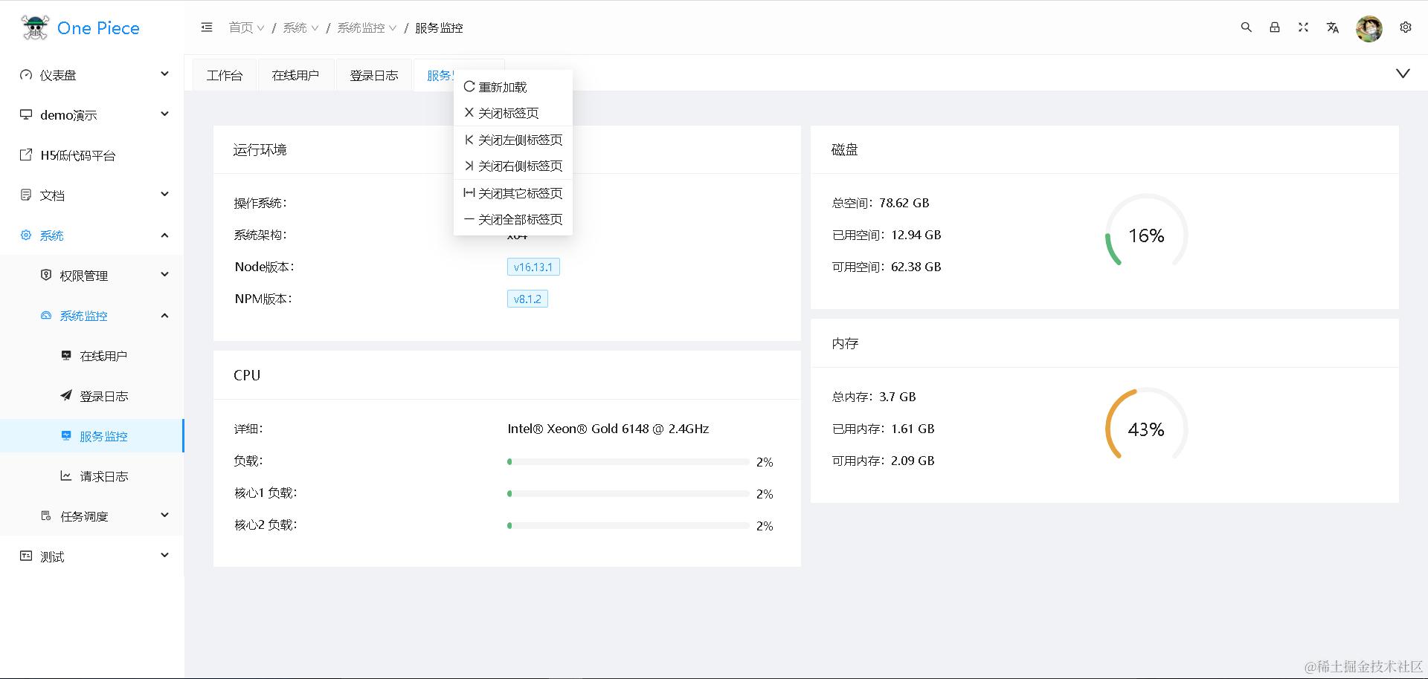Expand the 文档 menu chevron

[x=165, y=194]
